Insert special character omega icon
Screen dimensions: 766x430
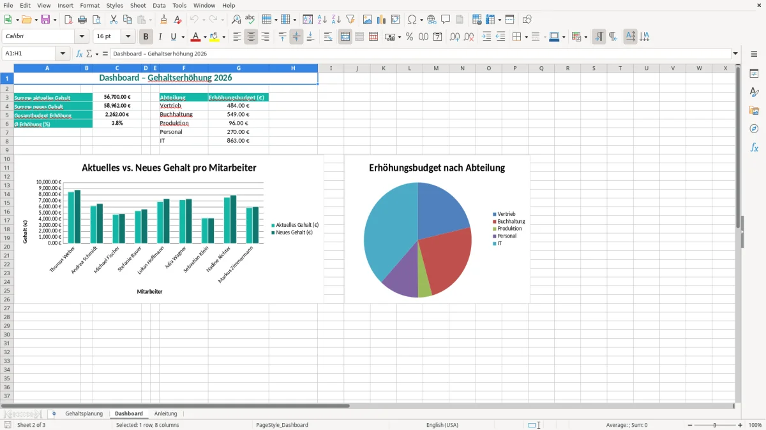pyautogui.click(x=412, y=20)
